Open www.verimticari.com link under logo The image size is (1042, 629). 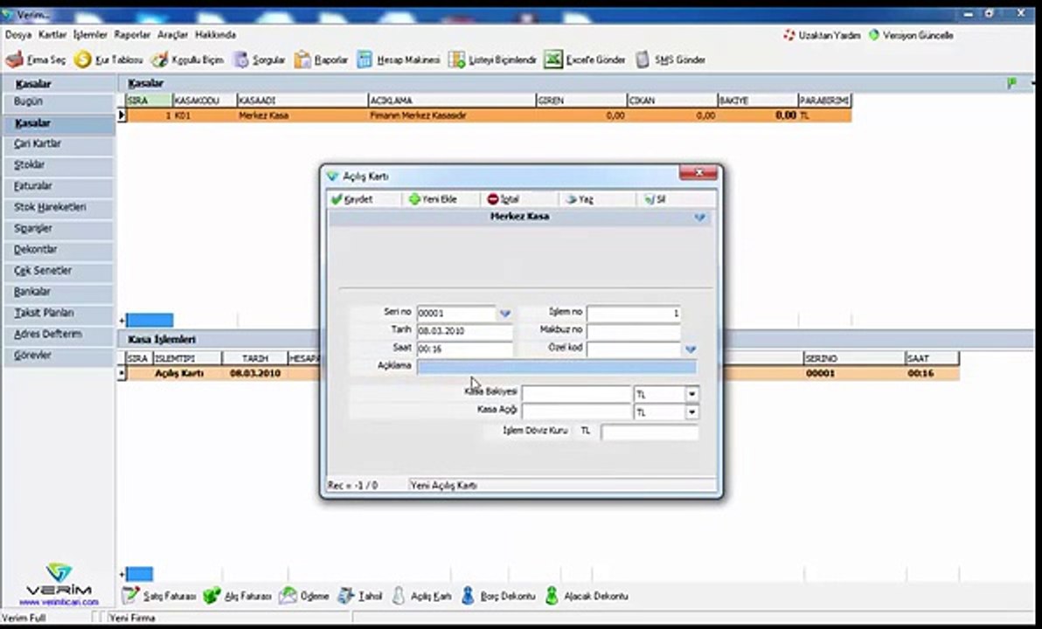tap(59, 603)
